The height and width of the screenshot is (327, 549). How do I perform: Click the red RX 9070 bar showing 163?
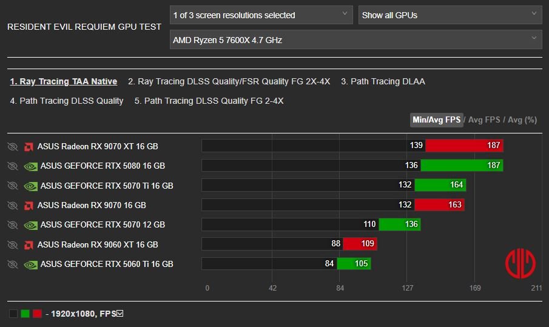point(439,204)
